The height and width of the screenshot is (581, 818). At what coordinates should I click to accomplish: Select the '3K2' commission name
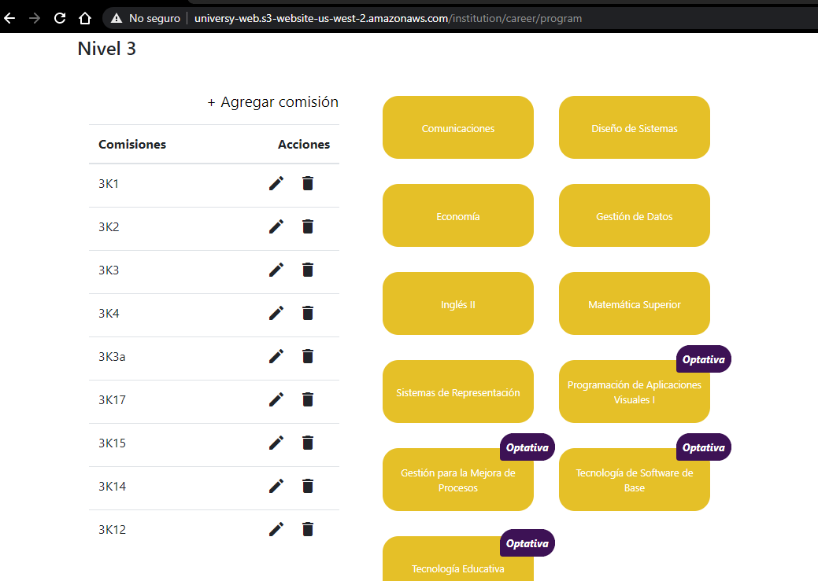(109, 226)
